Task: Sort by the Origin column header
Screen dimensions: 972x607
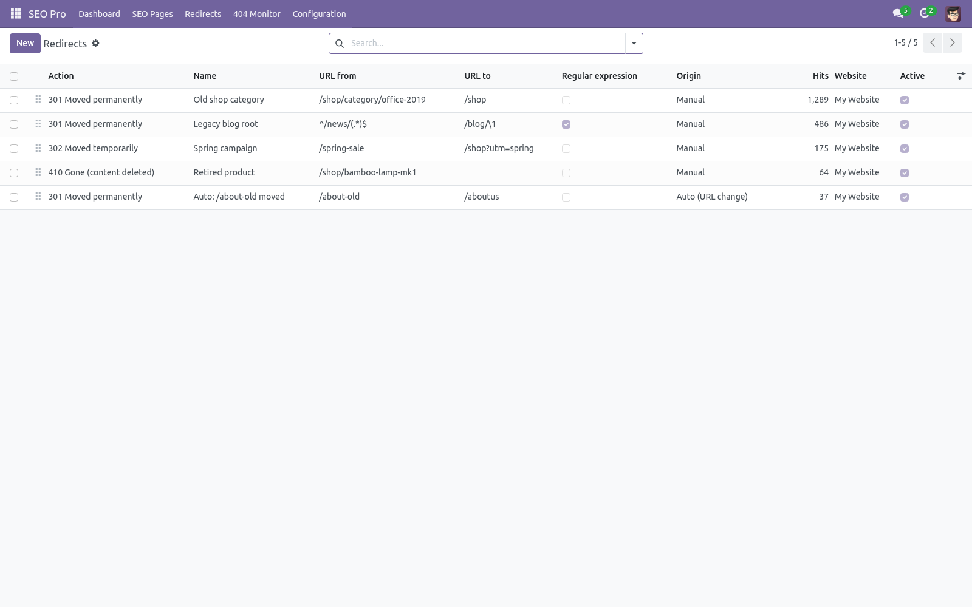Action: [689, 76]
